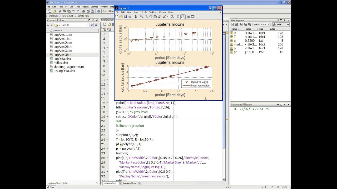Click the New M-file icon in MATLAB toolbar

tap(50, 11)
